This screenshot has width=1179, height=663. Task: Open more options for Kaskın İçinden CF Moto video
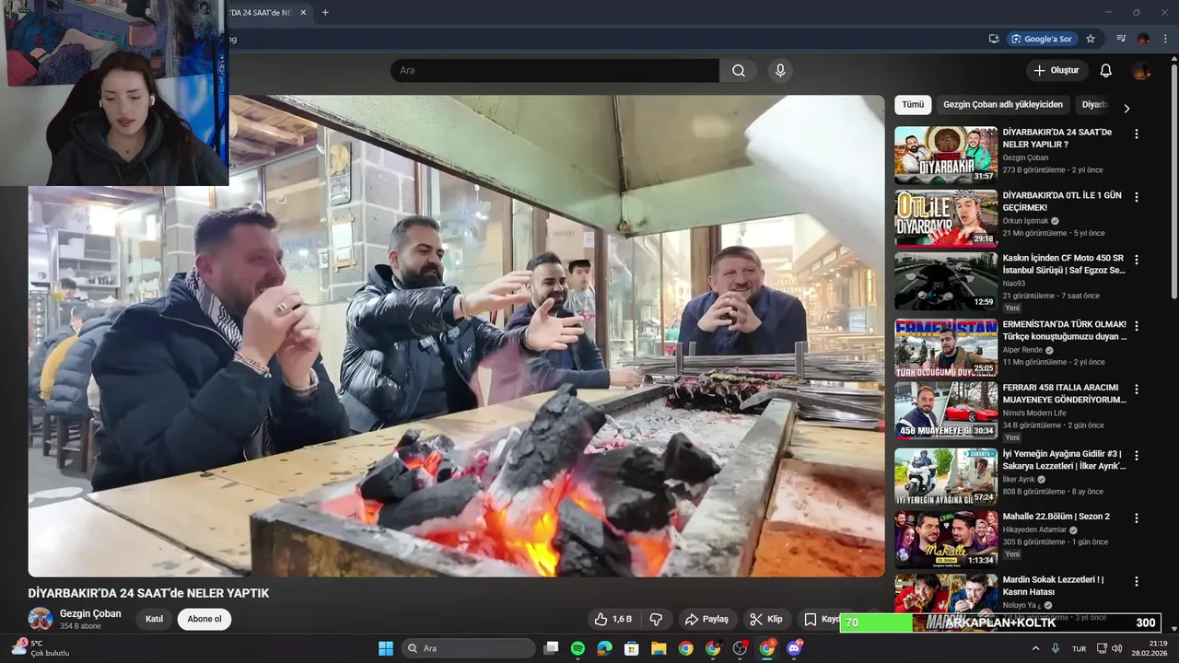pos(1136,261)
